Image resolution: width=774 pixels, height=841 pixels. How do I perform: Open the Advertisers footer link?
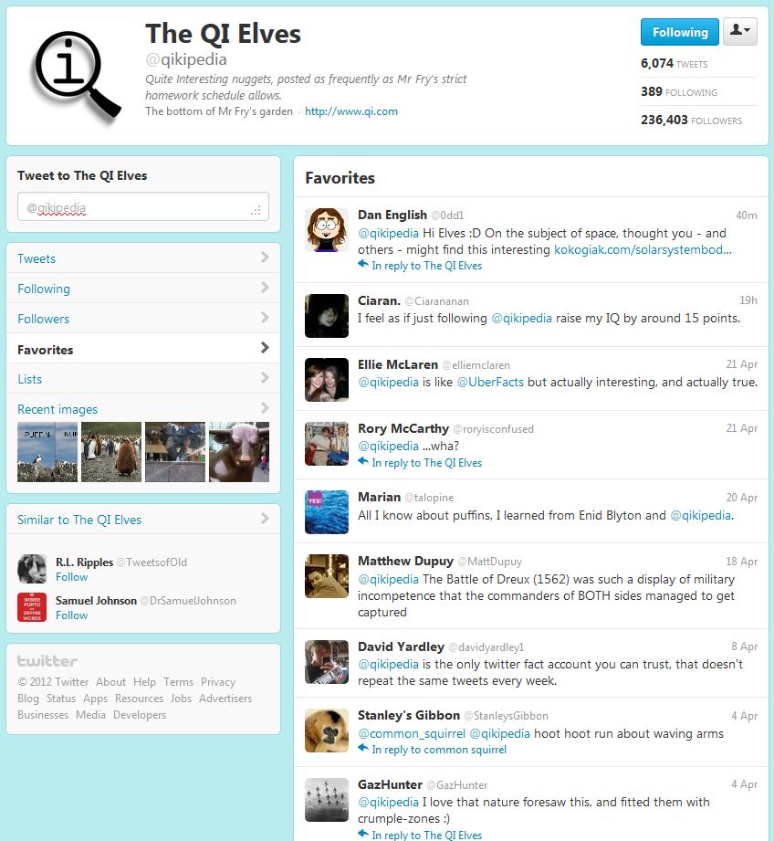(x=225, y=699)
